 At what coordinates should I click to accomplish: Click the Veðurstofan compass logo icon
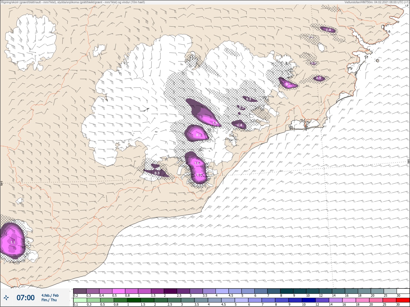coord(6,298)
